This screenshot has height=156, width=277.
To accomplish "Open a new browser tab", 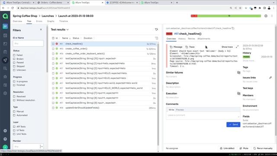I will (x=177, y=3).
